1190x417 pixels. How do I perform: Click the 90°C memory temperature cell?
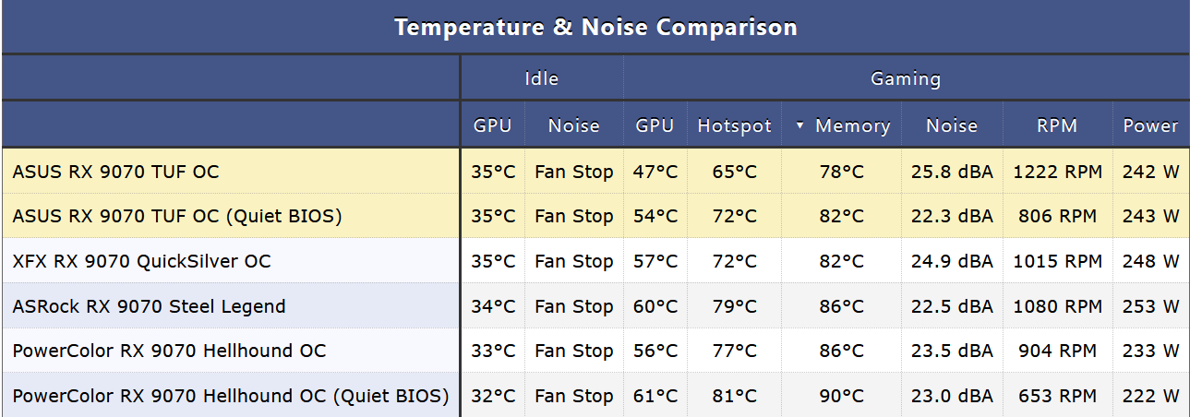841,396
